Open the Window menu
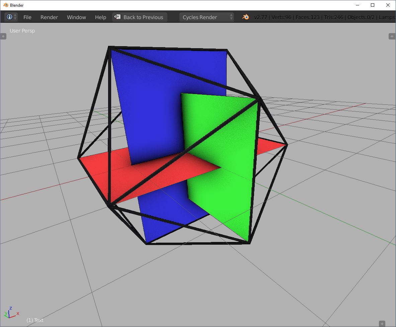The width and height of the screenshot is (396, 327). point(76,17)
